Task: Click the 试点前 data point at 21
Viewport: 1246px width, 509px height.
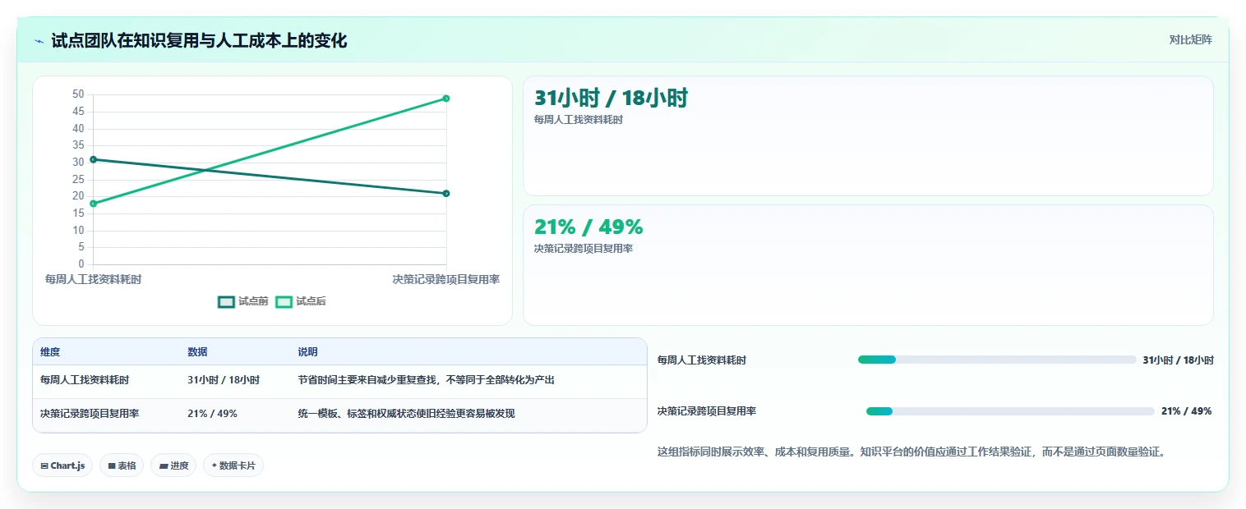Action: tap(445, 193)
